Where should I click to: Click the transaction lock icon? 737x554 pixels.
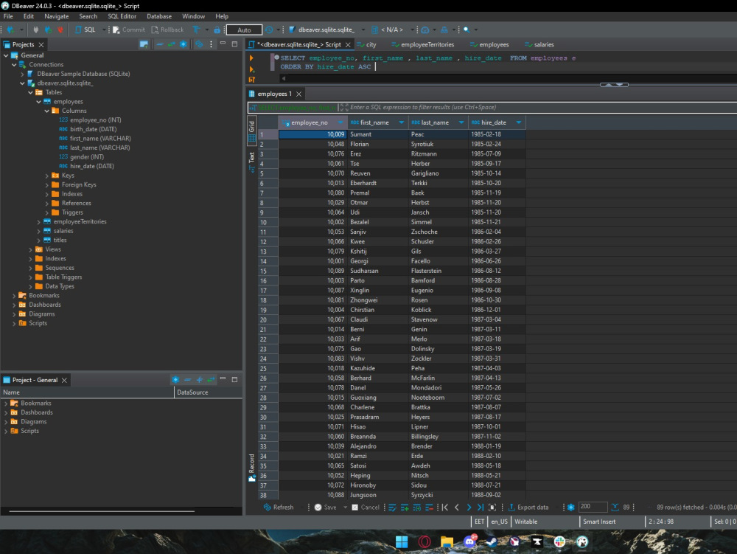pyautogui.click(x=217, y=30)
